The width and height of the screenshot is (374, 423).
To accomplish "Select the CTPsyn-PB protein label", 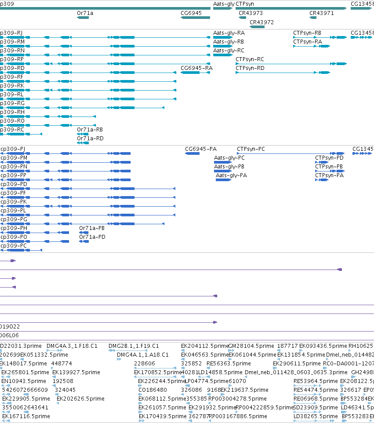I will pos(329,167).
